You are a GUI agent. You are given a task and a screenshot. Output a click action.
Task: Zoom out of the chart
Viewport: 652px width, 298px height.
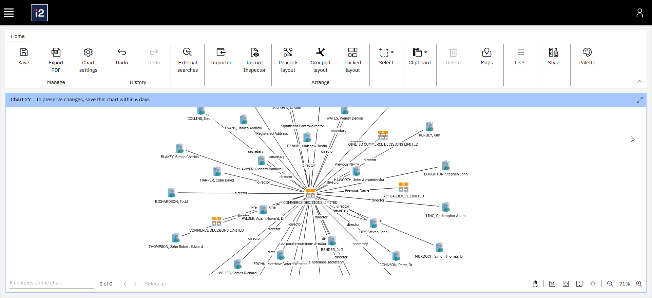click(x=610, y=284)
